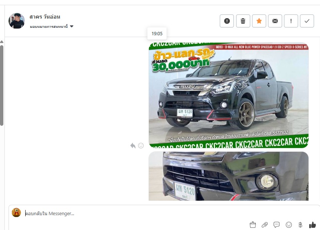Open the emoji picker in composer
This screenshot has width=320, height=230.
click(x=288, y=225)
